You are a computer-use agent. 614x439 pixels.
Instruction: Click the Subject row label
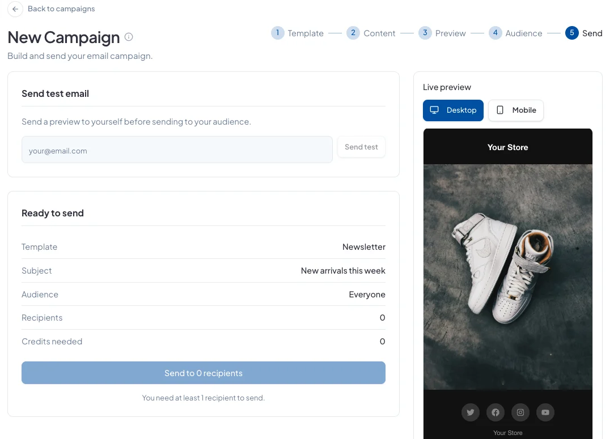(36, 271)
